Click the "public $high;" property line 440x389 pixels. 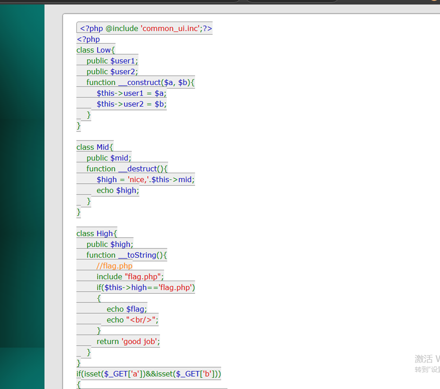point(109,244)
